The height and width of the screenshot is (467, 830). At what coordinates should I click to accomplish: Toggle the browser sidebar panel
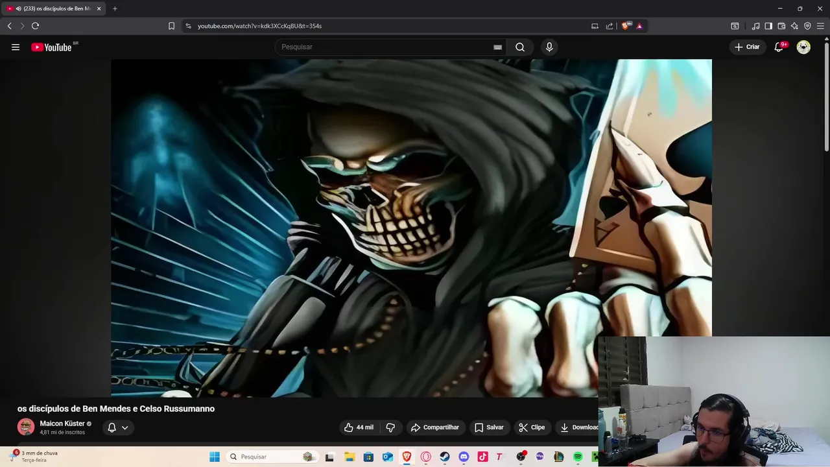click(768, 26)
